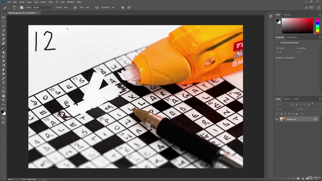Enable airbrush-style build-up
The height and width of the screenshot is (181, 322).
97,8
